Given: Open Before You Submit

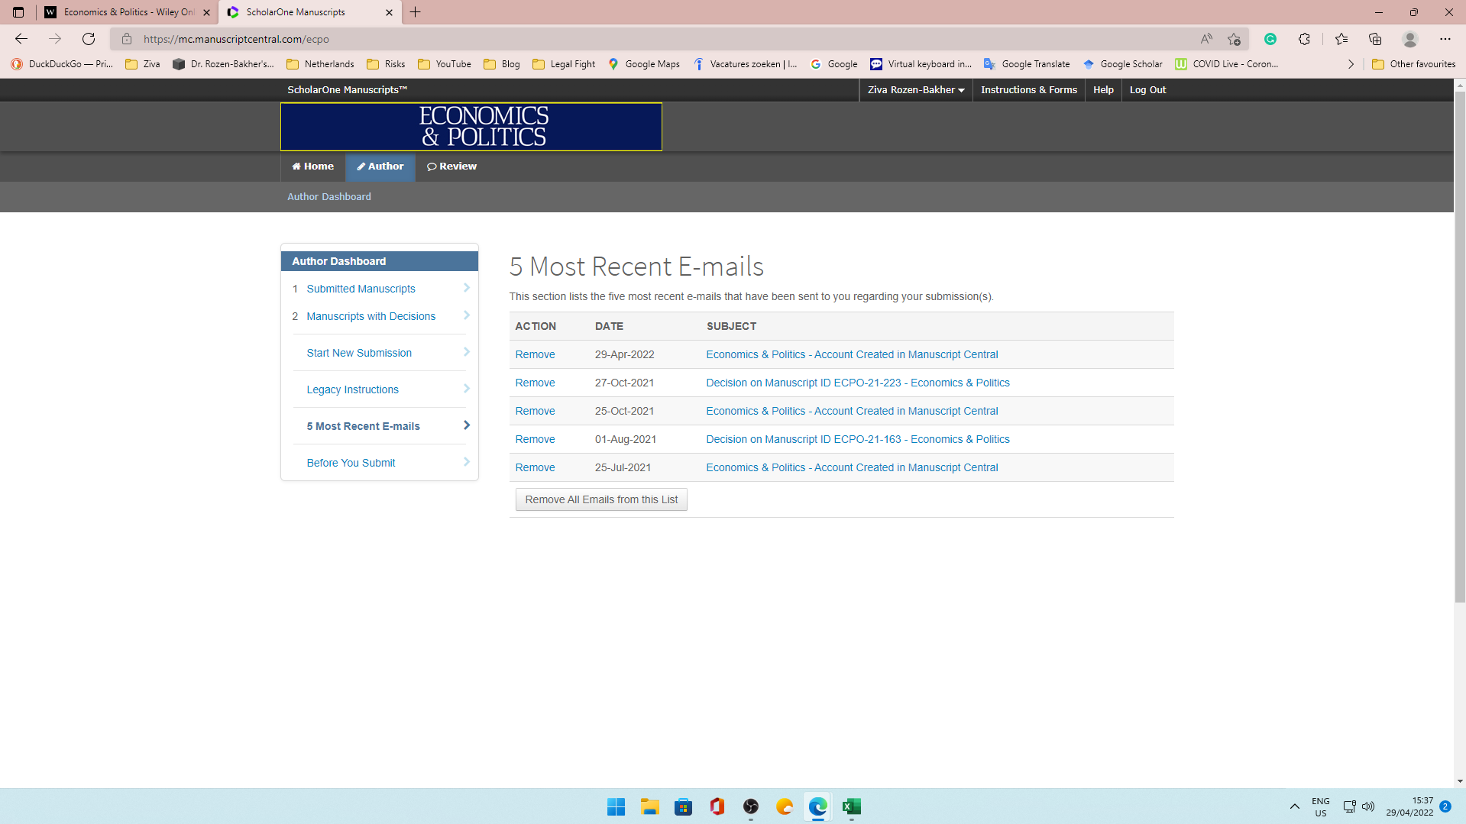Looking at the screenshot, I should click(351, 463).
